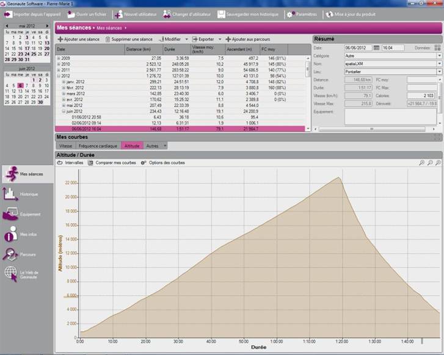Select day 6 in juin 2012 calendar
This screenshot has height=355, width=444.
(20, 85)
